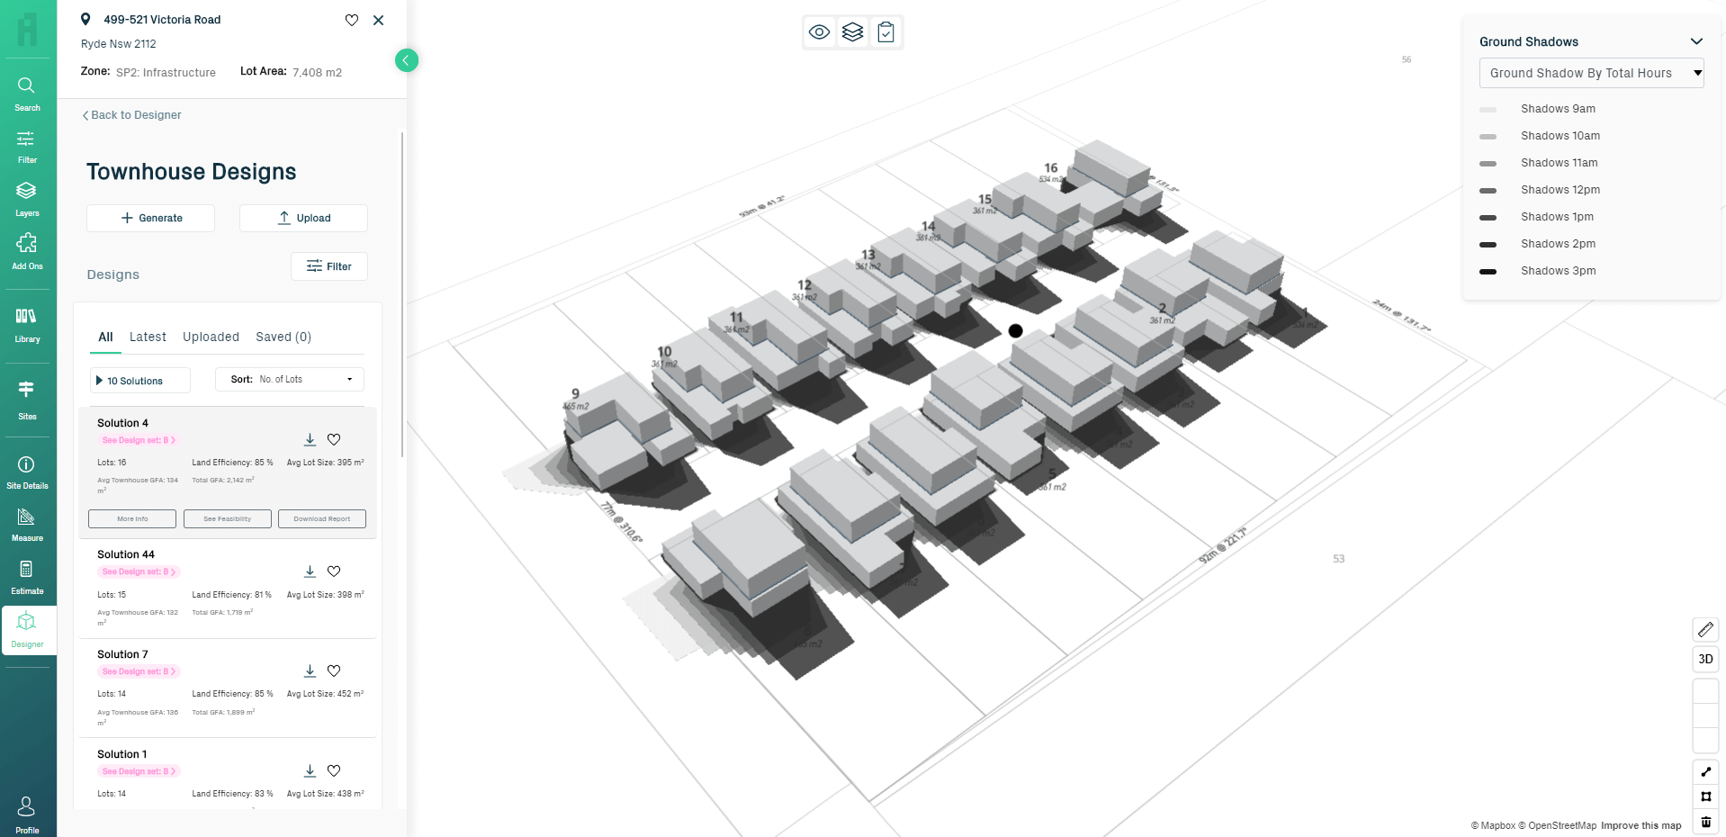Open the Site Details info icon
Viewport: 1726px width, 837px height.
(27, 472)
